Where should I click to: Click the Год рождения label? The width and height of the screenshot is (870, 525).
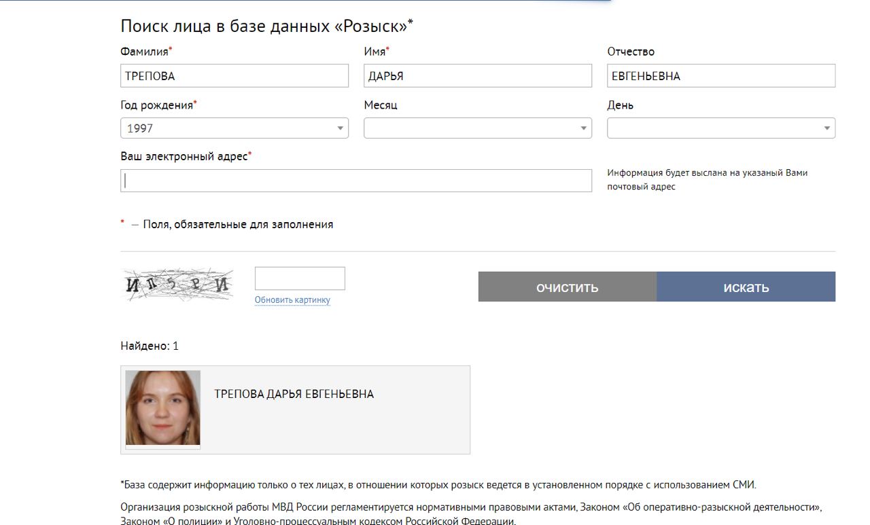pos(157,105)
